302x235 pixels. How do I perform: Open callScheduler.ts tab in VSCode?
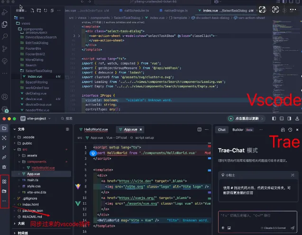pyautogui.click(x=134, y=10)
